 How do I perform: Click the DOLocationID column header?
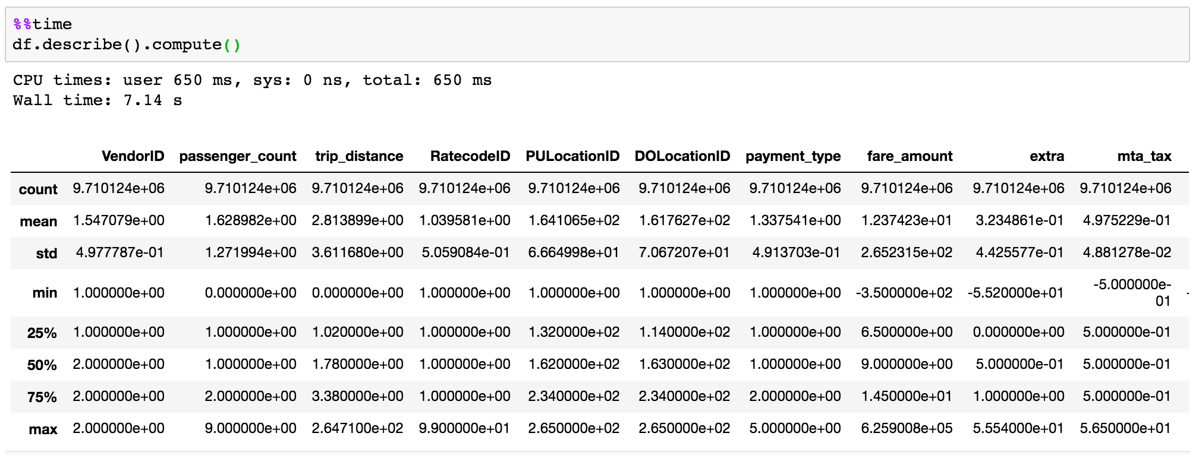pos(682,156)
